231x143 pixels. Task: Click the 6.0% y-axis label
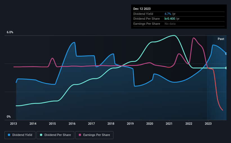point(10,32)
